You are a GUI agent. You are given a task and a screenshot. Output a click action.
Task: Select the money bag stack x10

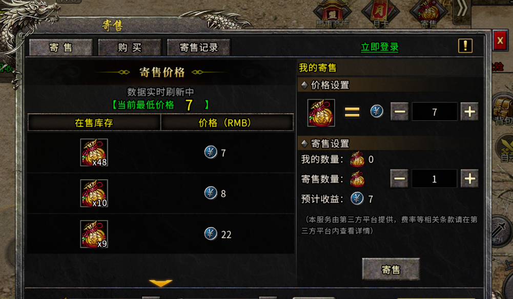tap(94, 193)
